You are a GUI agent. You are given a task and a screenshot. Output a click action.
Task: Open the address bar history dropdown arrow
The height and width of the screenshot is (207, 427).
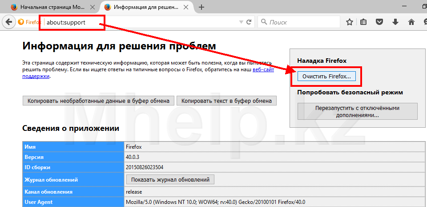point(241,22)
